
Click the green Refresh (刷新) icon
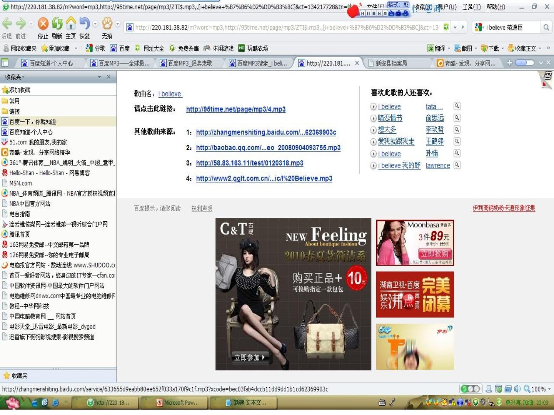point(57,24)
